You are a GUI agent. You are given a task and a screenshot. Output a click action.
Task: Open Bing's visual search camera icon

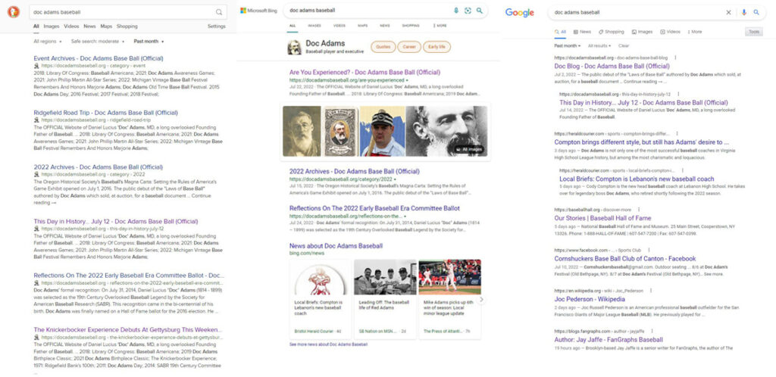[468, 11]
